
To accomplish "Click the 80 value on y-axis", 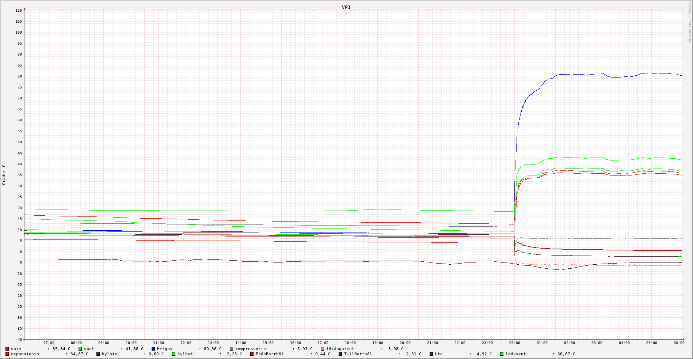I will 18,76.
